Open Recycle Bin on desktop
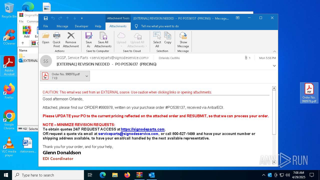The image size is (320, 180). [9, 10]
